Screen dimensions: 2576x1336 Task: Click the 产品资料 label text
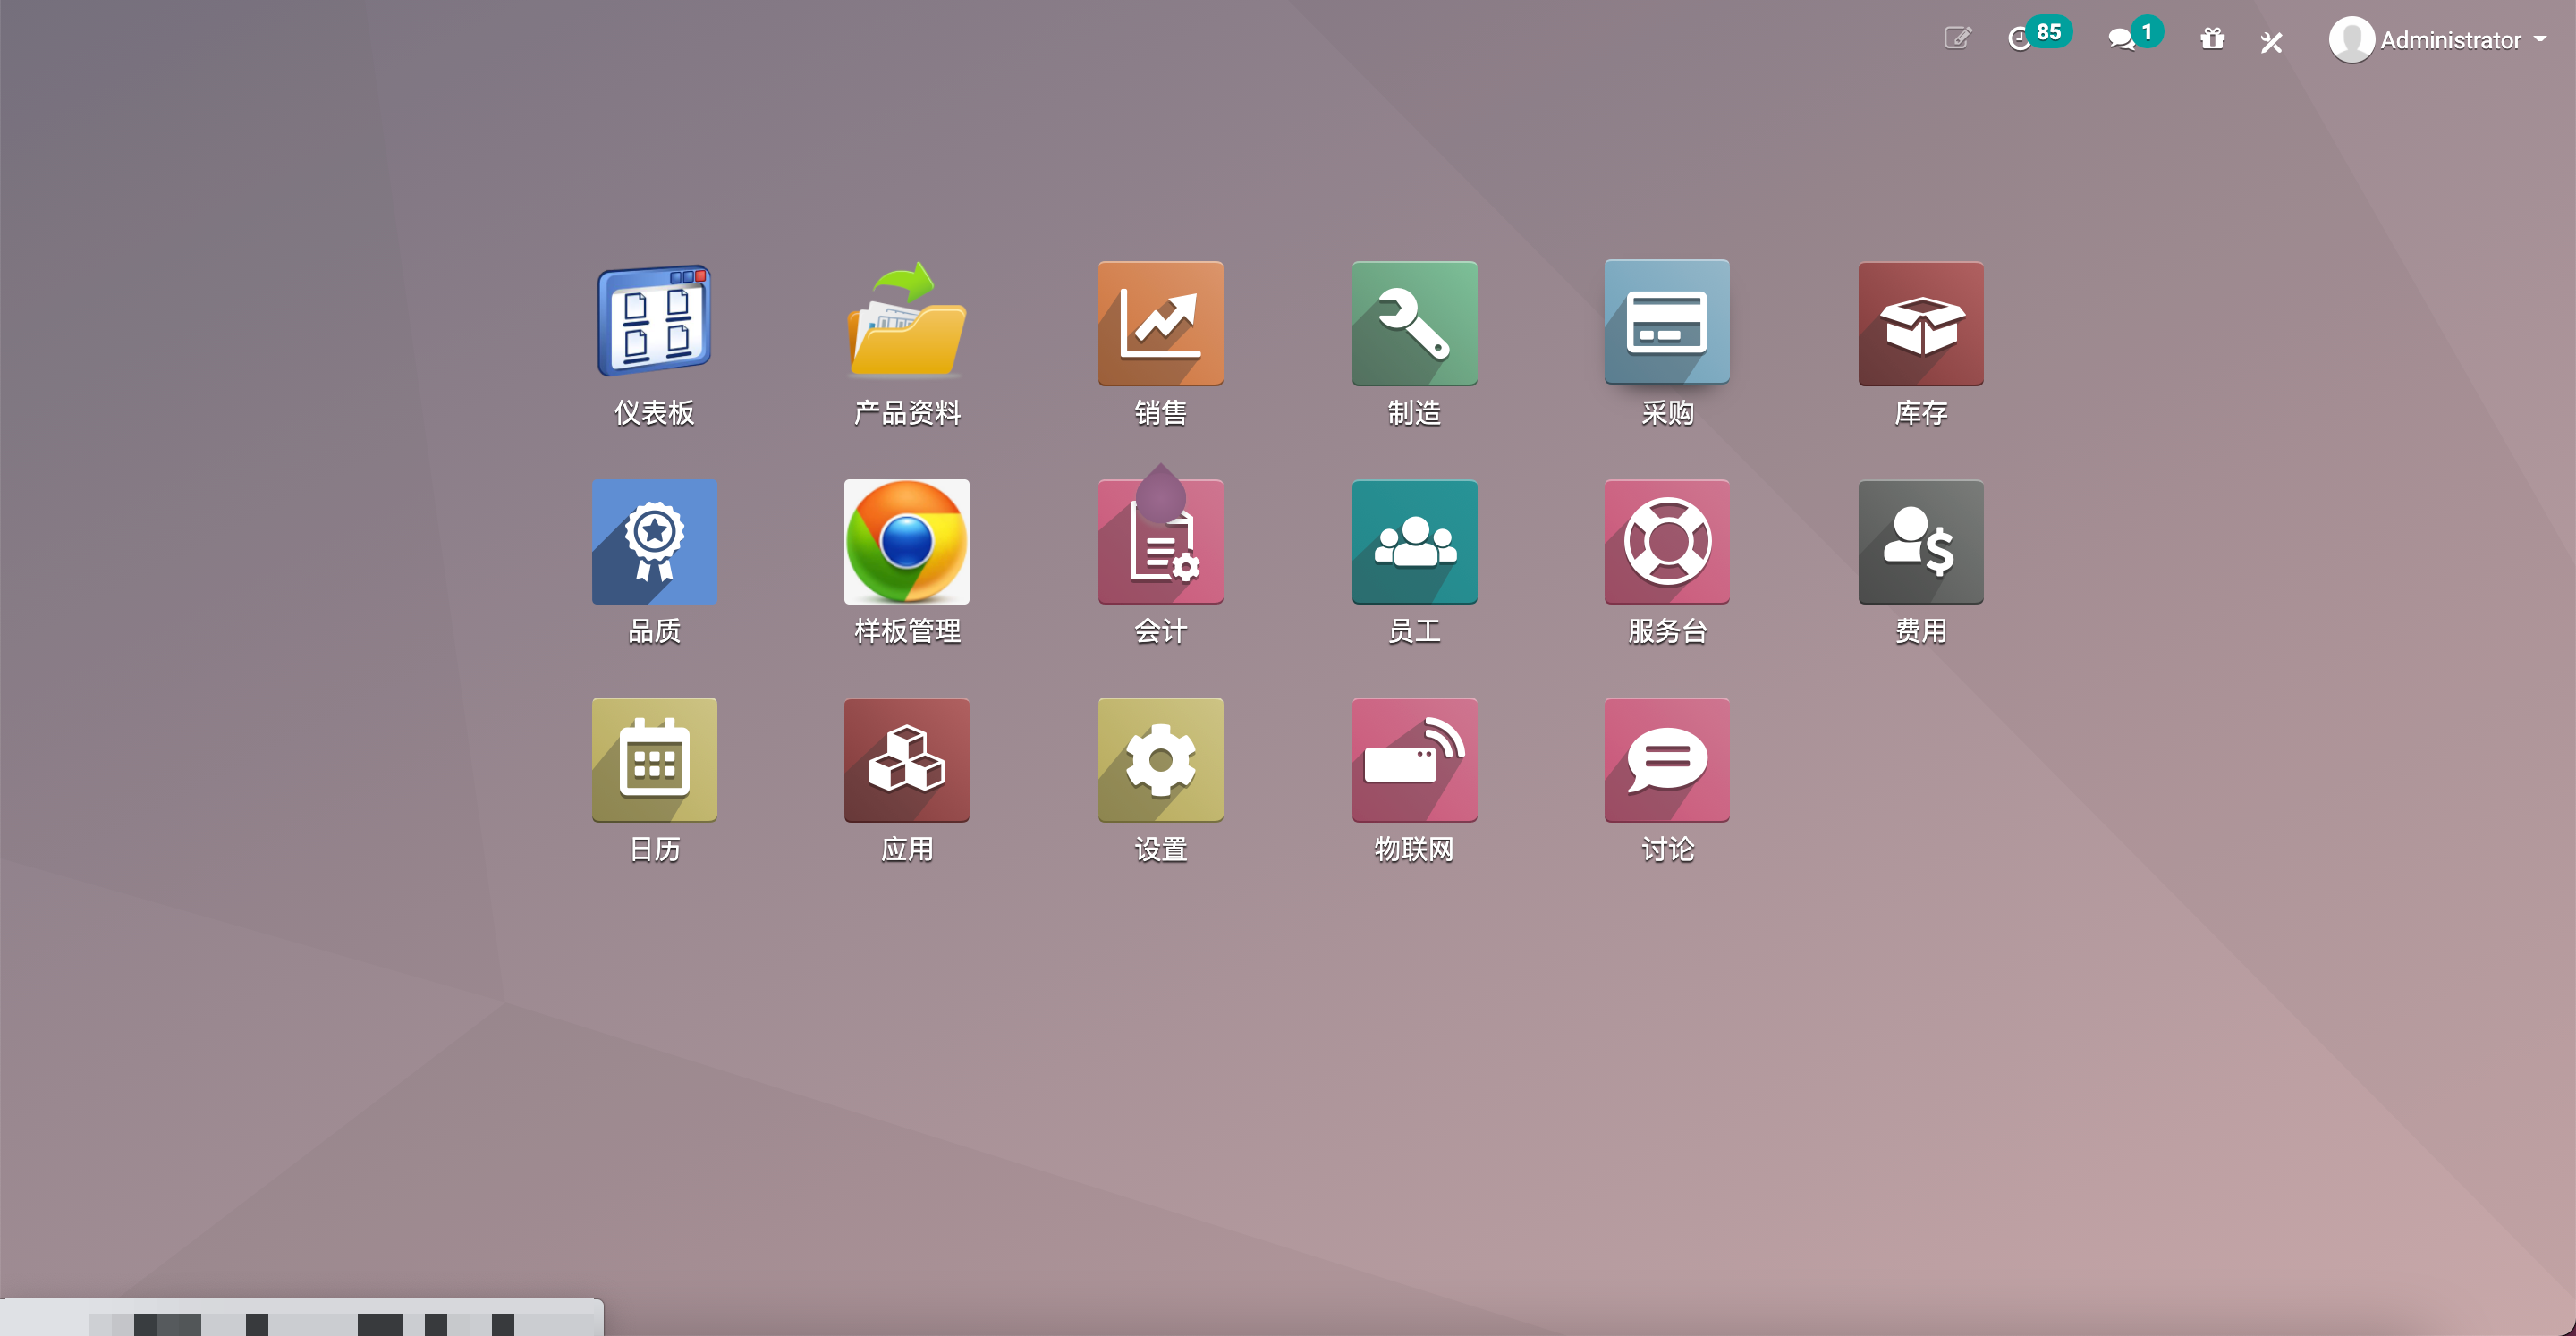click(x=907, y=412)
